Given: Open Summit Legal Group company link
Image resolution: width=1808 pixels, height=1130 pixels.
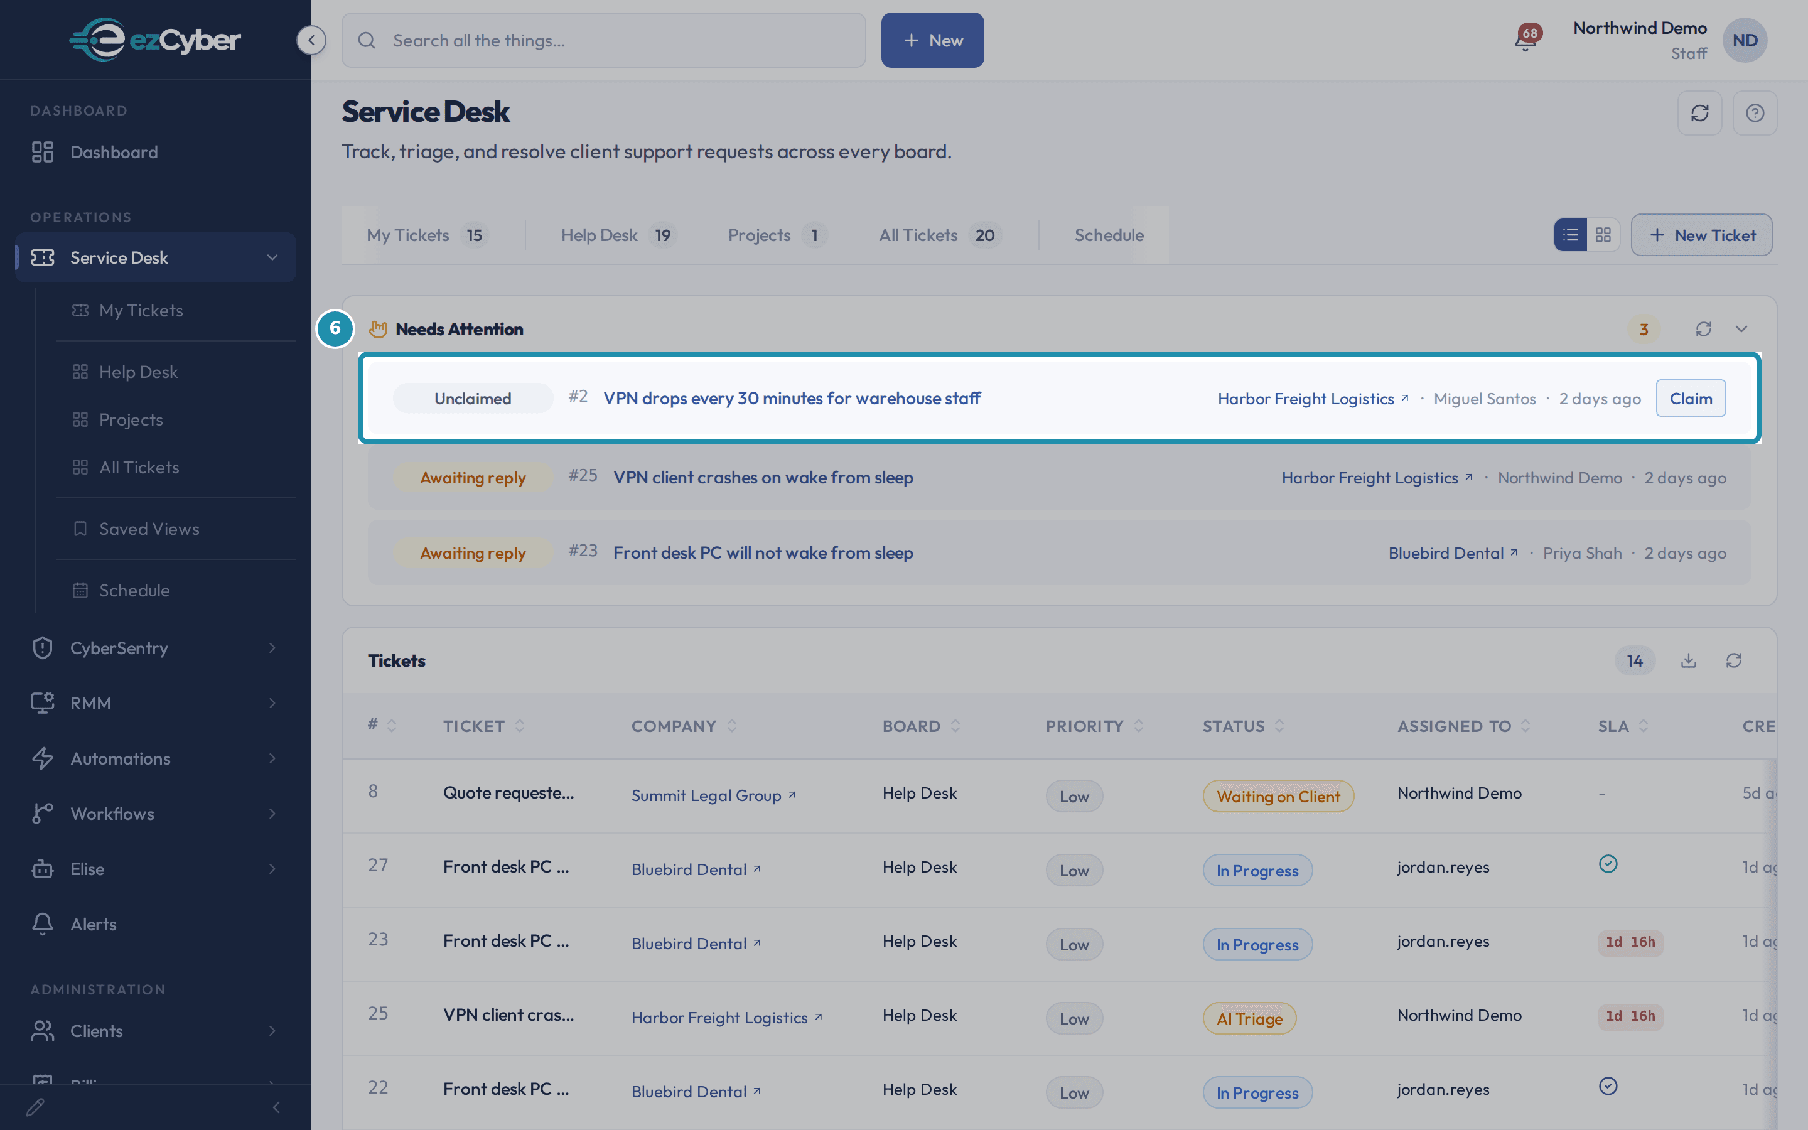Looking at the screenshot, I should pos(714,796).
